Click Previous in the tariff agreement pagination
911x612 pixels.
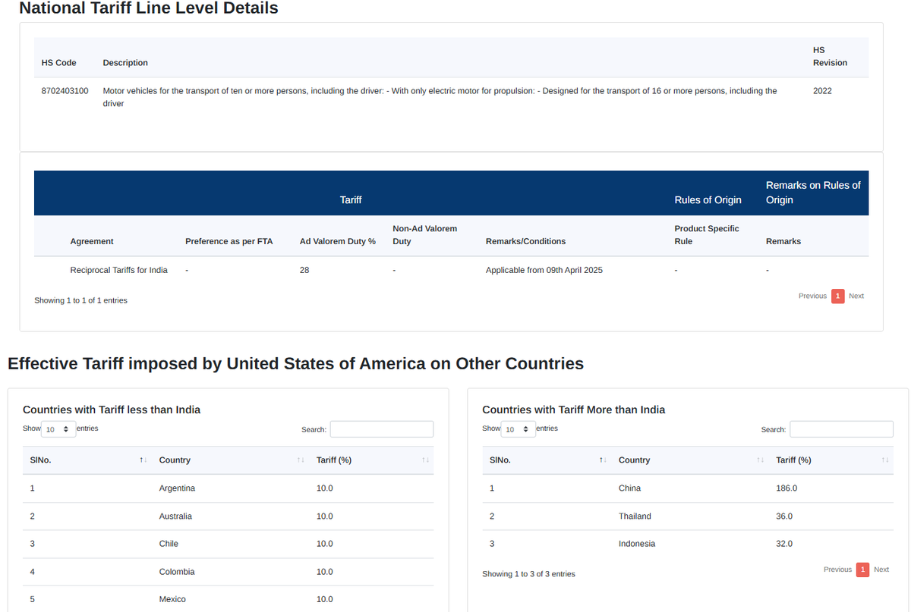coord(812,296)
